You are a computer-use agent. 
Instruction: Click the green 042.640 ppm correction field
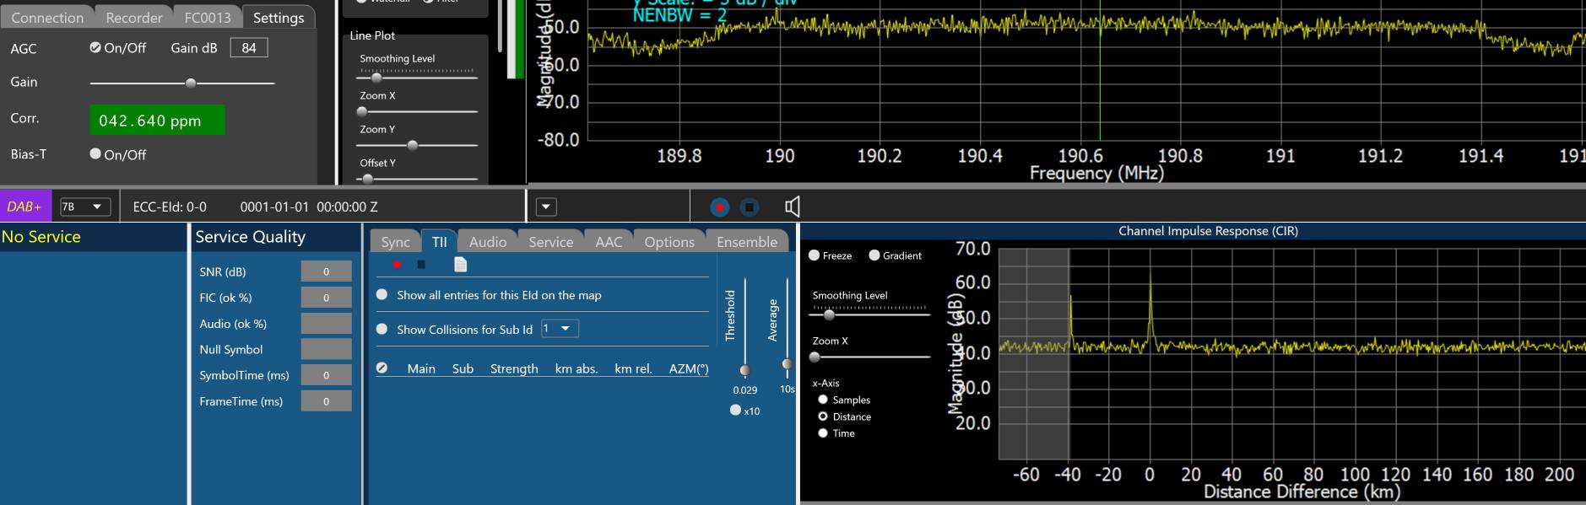[x=157, y=120]
